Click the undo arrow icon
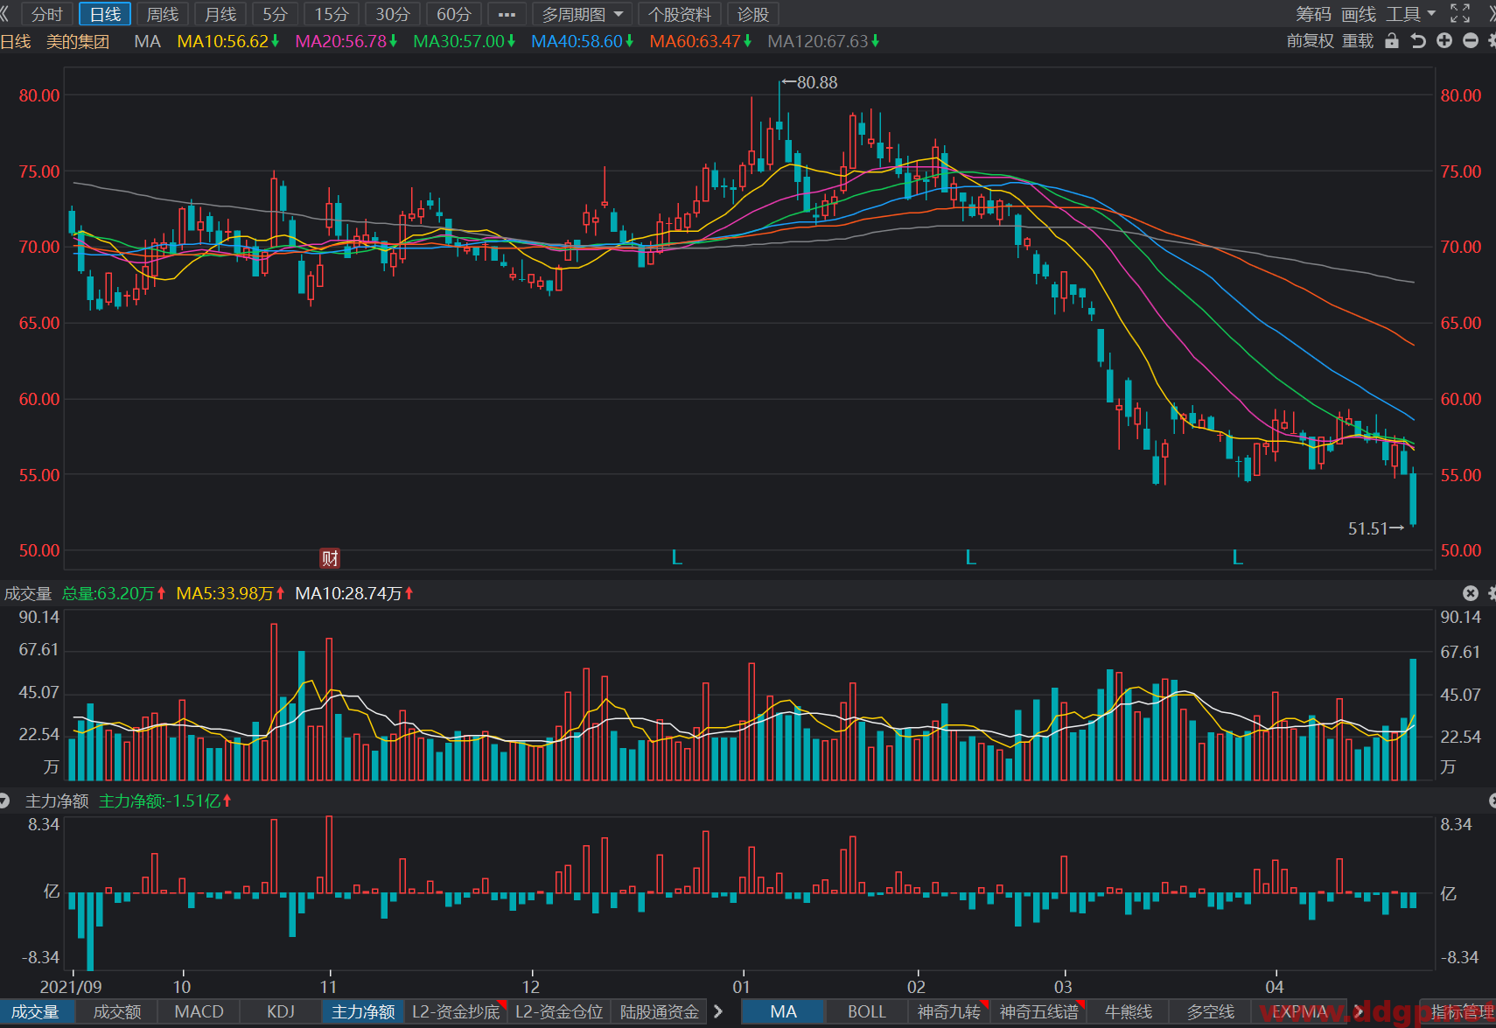1496x1028 pixels. [x=1418, y=41]
